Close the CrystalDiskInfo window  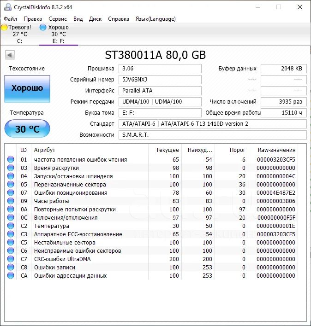pyautogui.click(x=300, y=7)
